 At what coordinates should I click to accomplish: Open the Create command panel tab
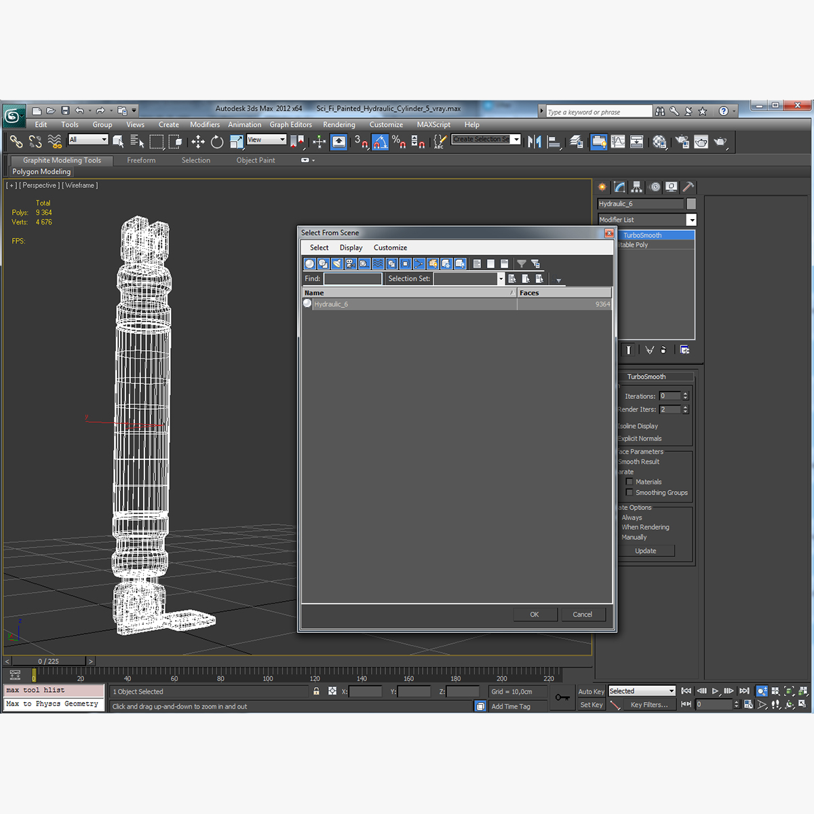click(x=602, y=187)
